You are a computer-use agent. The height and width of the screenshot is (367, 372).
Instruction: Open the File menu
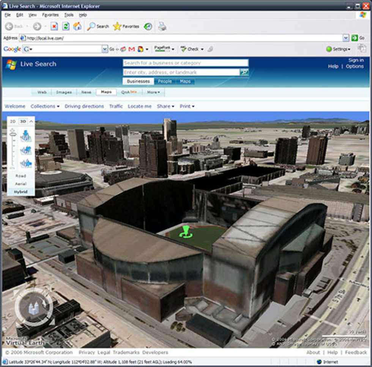(x=8, y=15)
